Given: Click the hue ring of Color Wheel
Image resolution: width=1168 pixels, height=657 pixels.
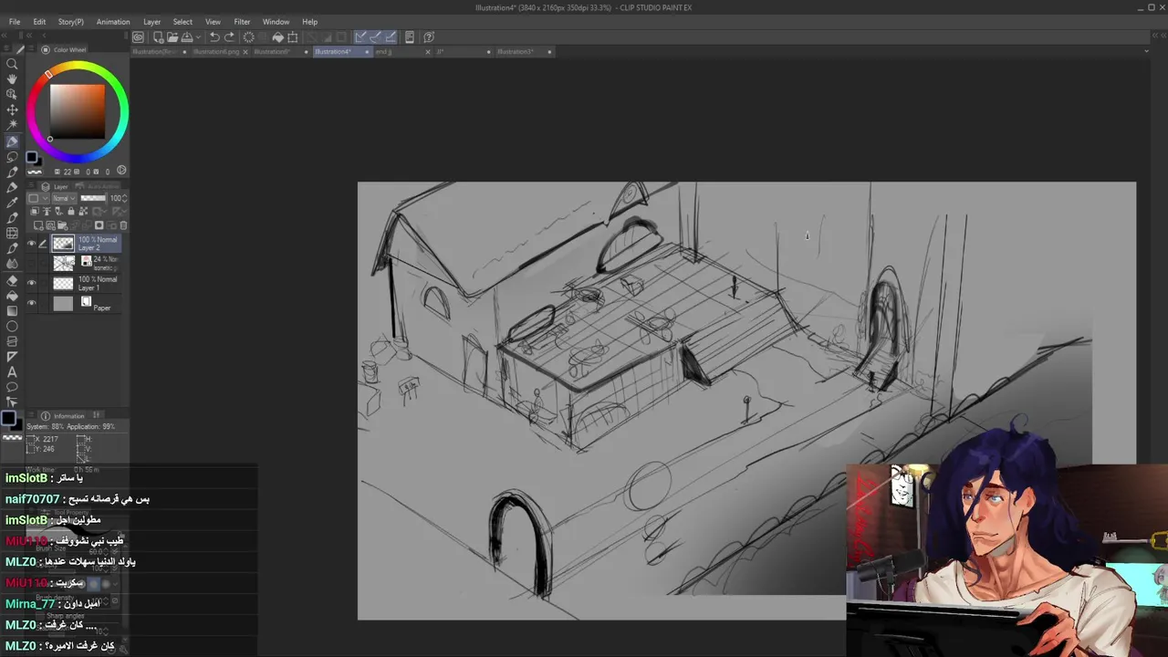Looking at the screenshot, I should pyautogui.click(x=78, y=65).
